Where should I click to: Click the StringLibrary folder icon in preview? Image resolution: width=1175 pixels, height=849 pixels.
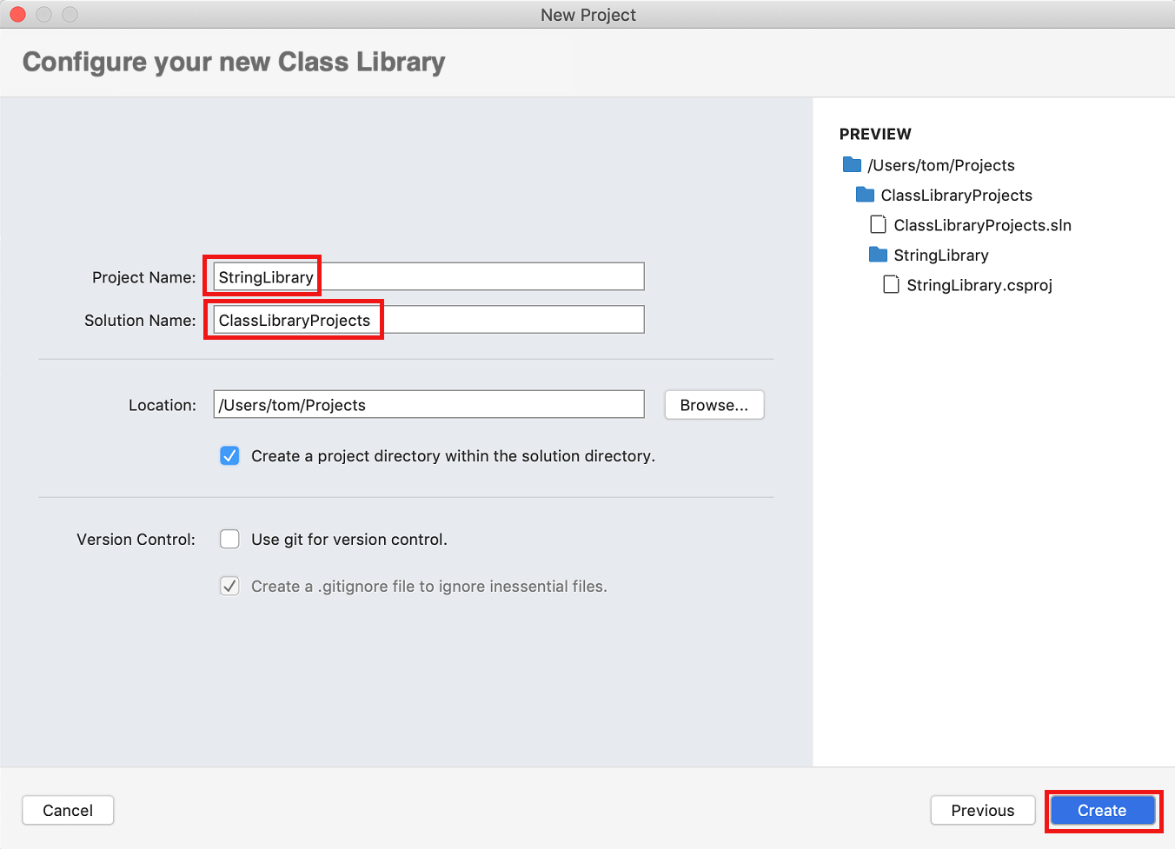877,255
